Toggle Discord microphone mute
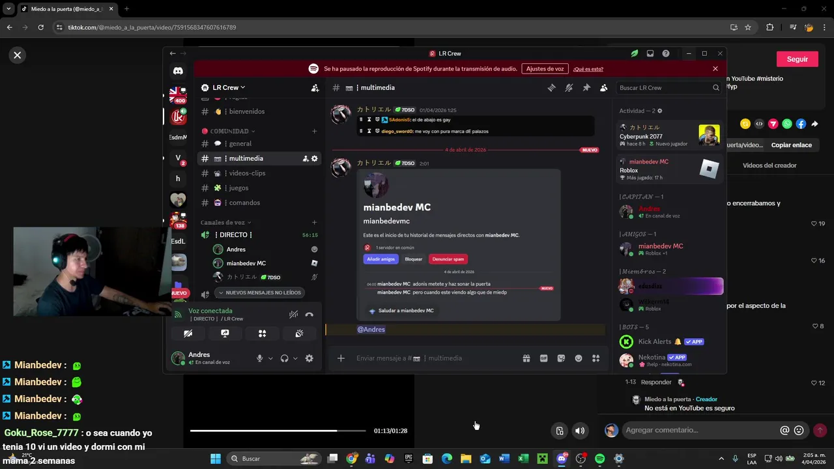The width and height of the screenshot is (834, 469). [260, 358]
